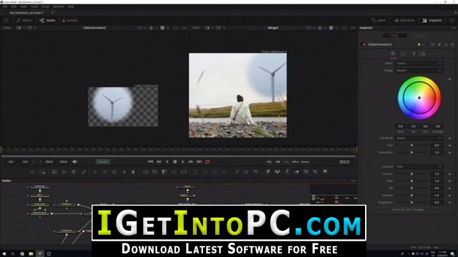
Task: Click the green Render button
Action: click(x=103, y=162)
